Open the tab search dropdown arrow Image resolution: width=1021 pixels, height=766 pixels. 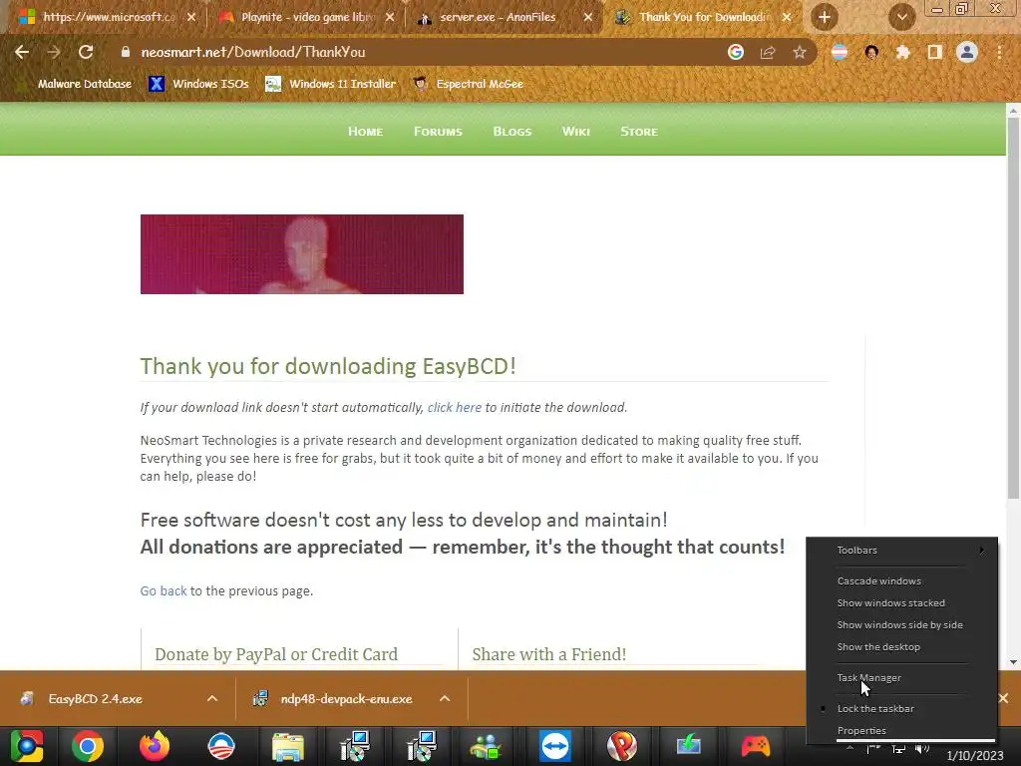[901, 17]
